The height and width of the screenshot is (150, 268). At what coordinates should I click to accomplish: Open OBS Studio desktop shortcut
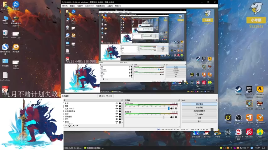(x=239, y=119)
